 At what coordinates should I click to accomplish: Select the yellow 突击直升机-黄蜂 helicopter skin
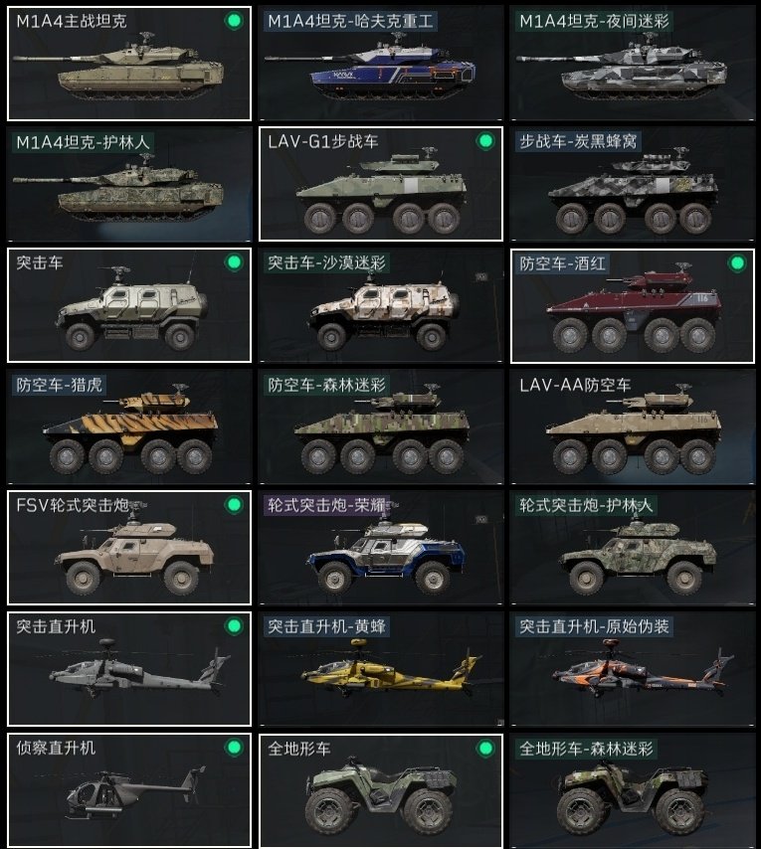point(381,669)
